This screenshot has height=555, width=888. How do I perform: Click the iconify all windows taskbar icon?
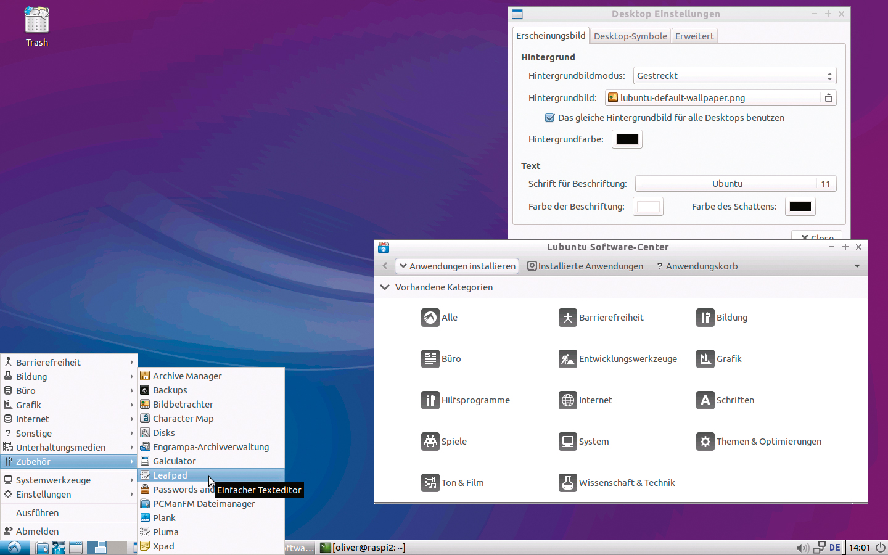(76, 548)
